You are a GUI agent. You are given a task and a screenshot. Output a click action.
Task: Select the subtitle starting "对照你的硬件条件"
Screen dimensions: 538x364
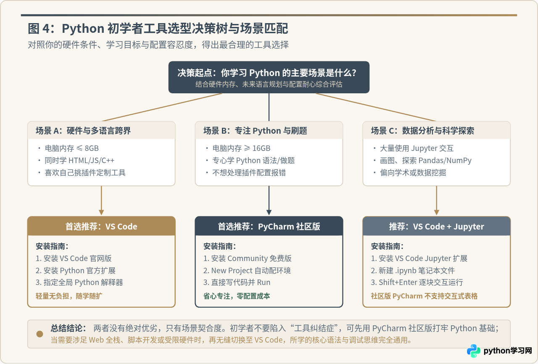point(158,45)
